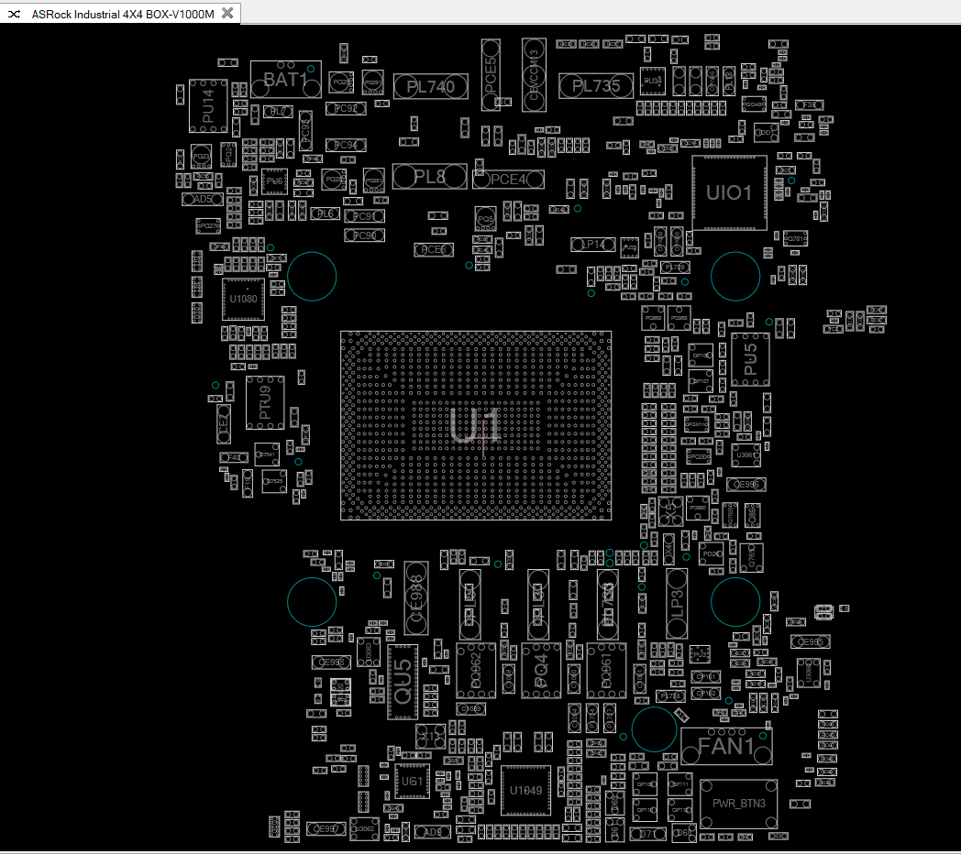Screen dimensions: 961x854
Task: Click the BAT1 battery component
Action: [285, 80]
